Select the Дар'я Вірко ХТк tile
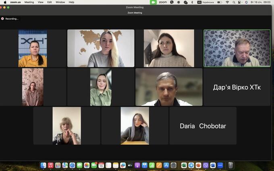This screenshot has height=171, width=274. tap(237, 87)
